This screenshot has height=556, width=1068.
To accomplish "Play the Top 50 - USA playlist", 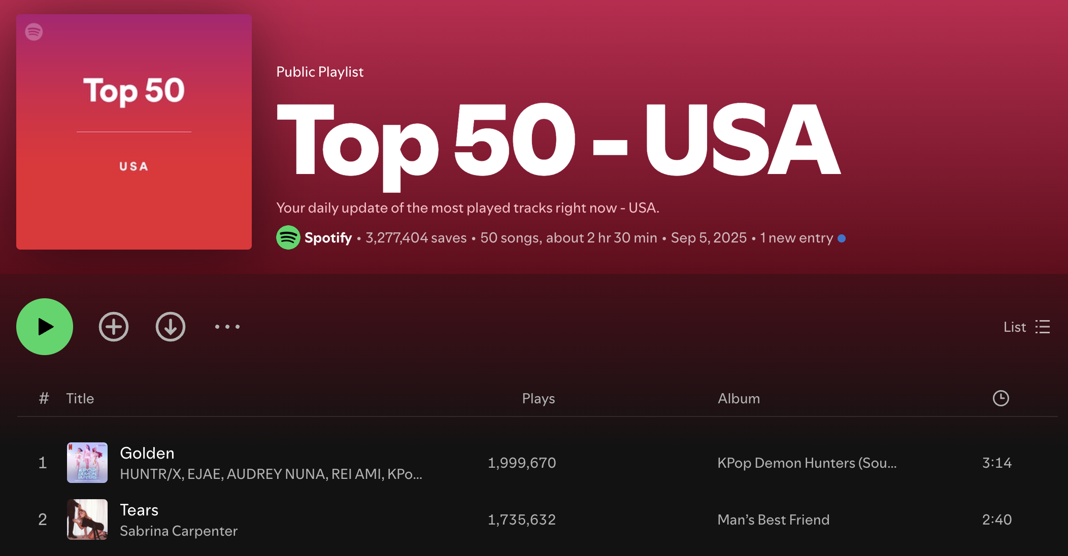I will click(45, 327).
